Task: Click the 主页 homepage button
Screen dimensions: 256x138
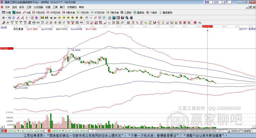Action: pos(227,2)
